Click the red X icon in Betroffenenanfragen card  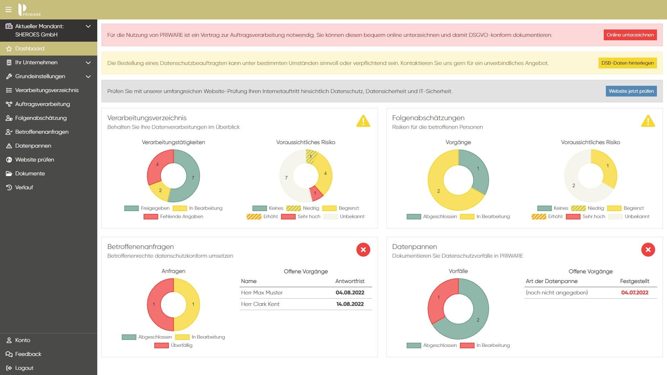coord(363,250)
